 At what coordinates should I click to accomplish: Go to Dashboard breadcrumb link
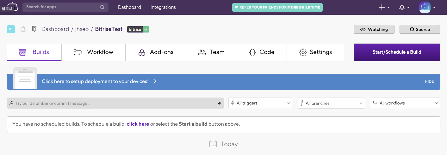[55, 29]
